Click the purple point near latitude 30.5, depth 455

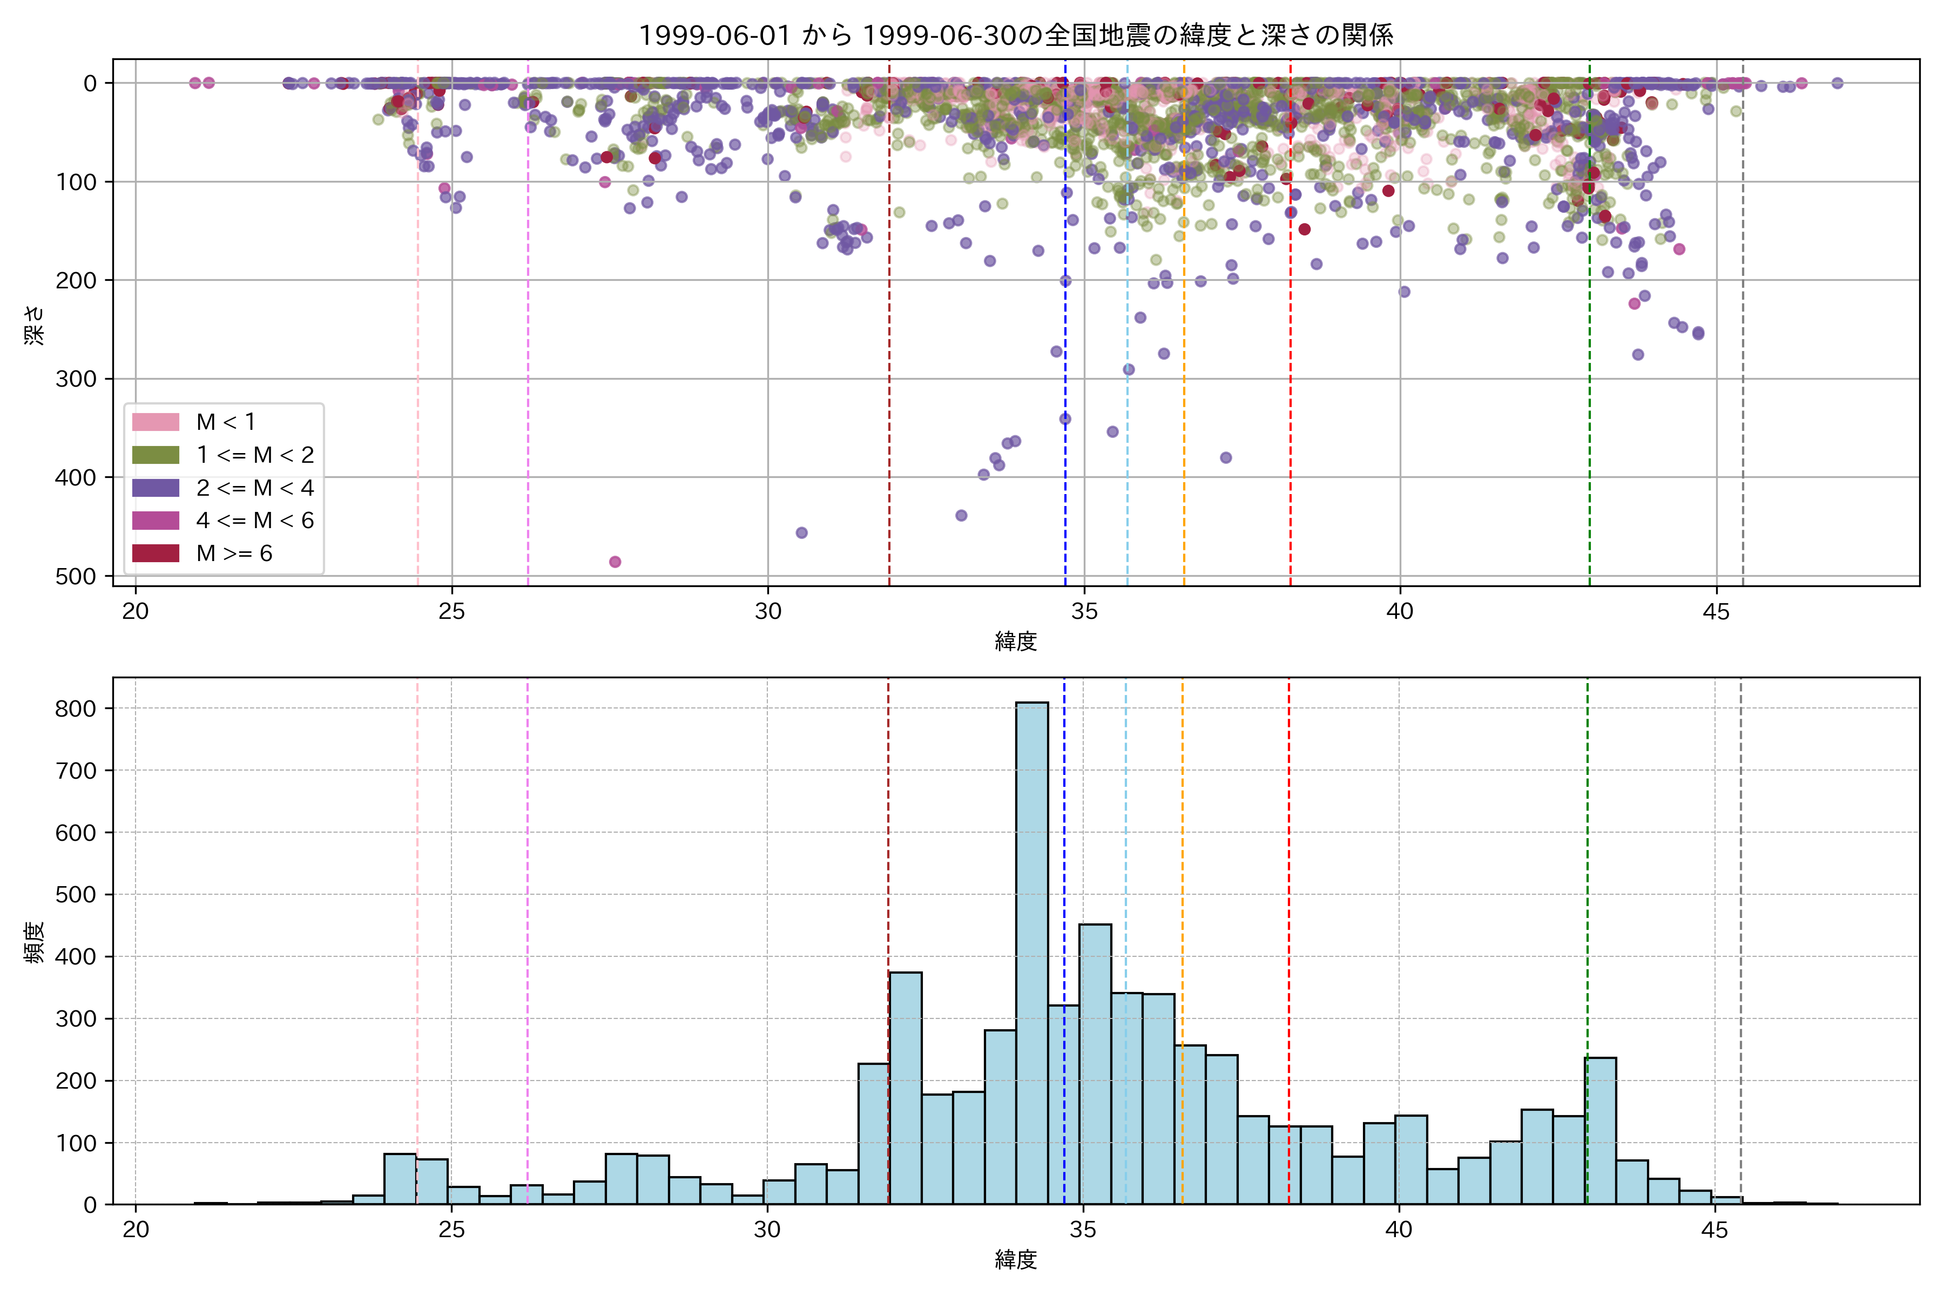(801, 532)
